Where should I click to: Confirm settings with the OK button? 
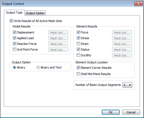click(111, 112)
